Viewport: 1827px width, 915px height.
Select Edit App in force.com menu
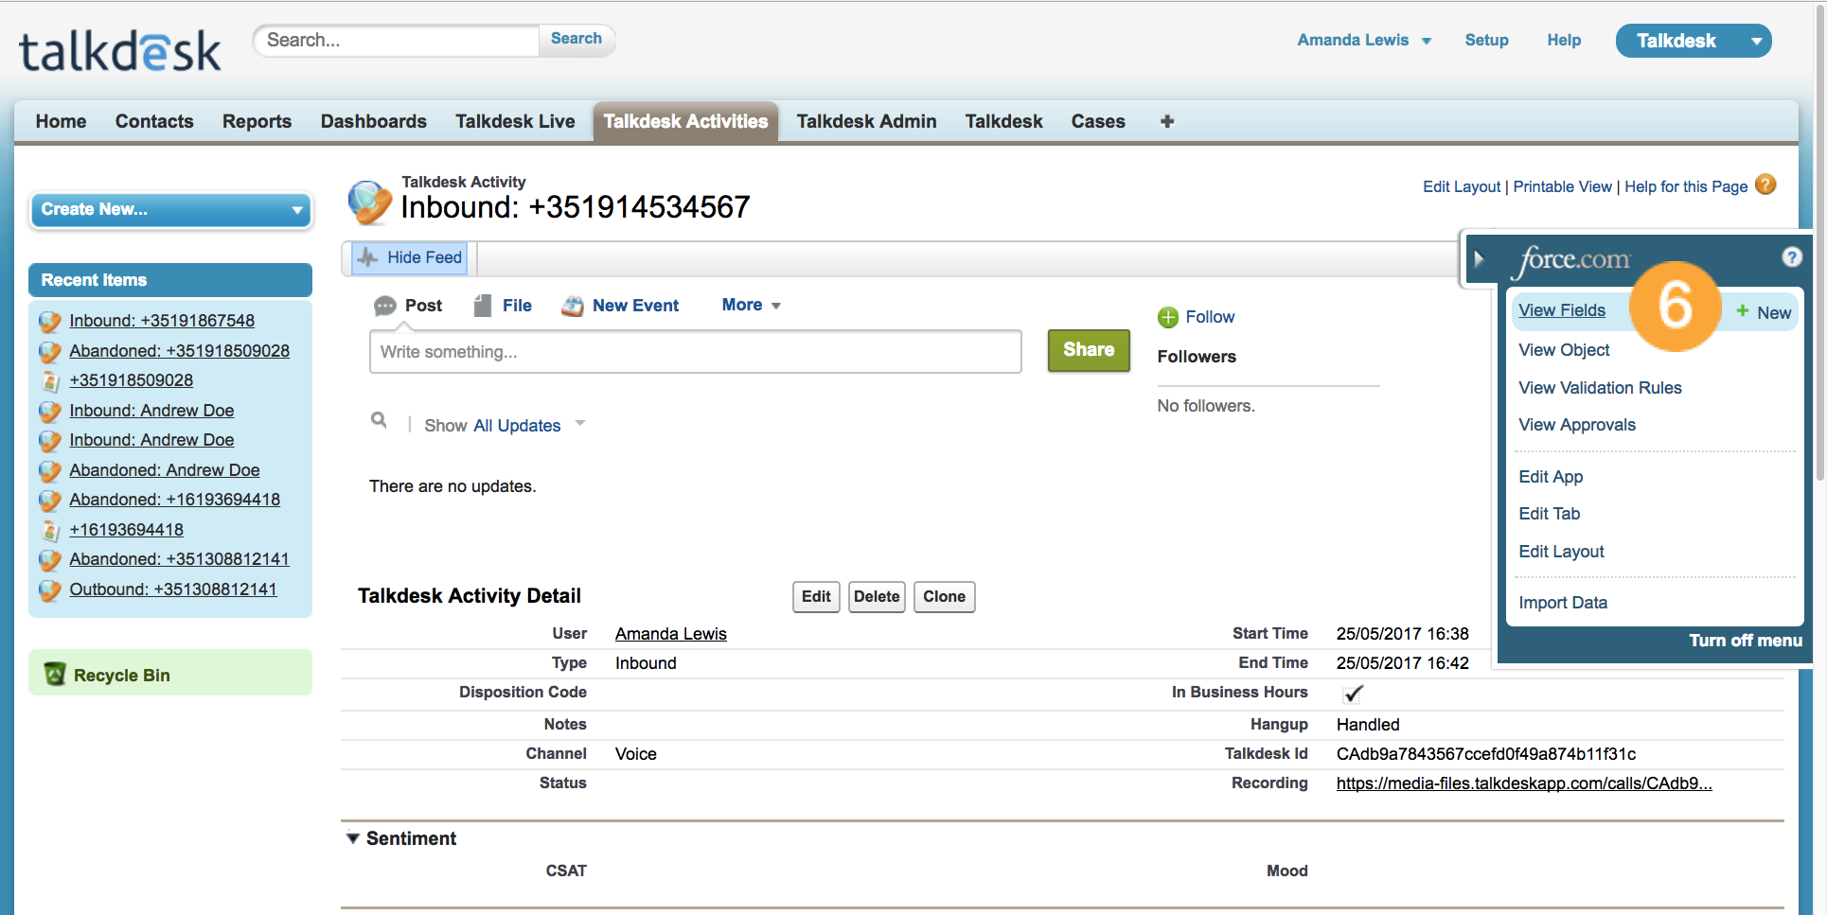[x=1551, y=477]
